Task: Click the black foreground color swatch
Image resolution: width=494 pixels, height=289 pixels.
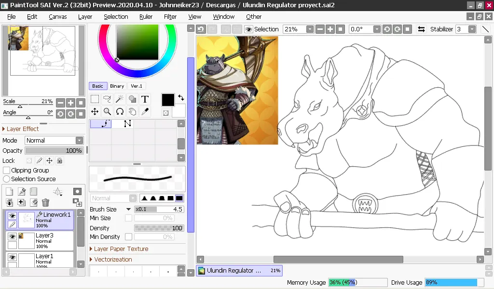Action: (168, 100)
